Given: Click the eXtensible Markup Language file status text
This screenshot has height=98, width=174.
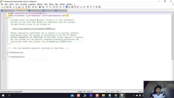Looking at the screenshot, I should [11, 91].
